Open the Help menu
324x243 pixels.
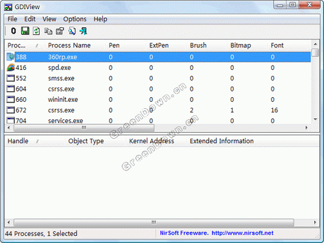click(100, 19)
